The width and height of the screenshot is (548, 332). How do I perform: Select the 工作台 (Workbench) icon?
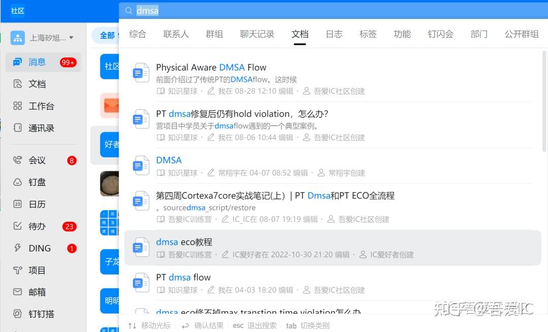37,106
